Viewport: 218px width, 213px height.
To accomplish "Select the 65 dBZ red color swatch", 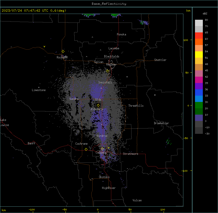I will point(199,35).
